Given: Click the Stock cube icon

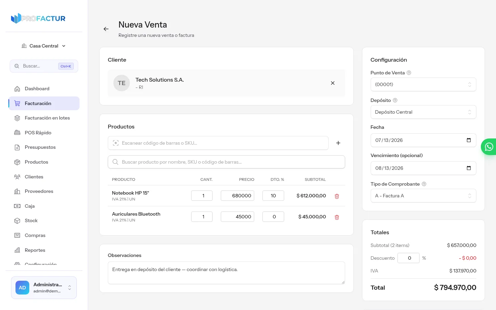Looking at the screenshot, I should [x=17, y=220].
